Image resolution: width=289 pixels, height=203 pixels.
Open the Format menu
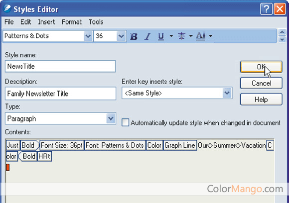coord(72,22)
